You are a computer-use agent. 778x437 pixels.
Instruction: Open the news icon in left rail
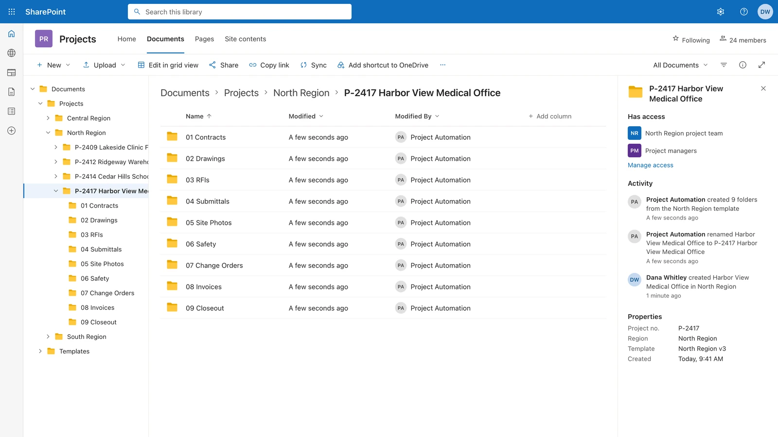[12, 72]
